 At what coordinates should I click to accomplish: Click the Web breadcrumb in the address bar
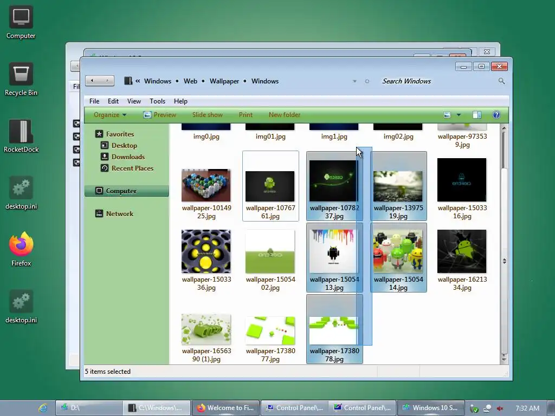190,81
